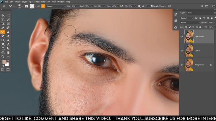
Task: Select the Clone Stamp tool
Action: pyautogui.click(x=8, y=32)
